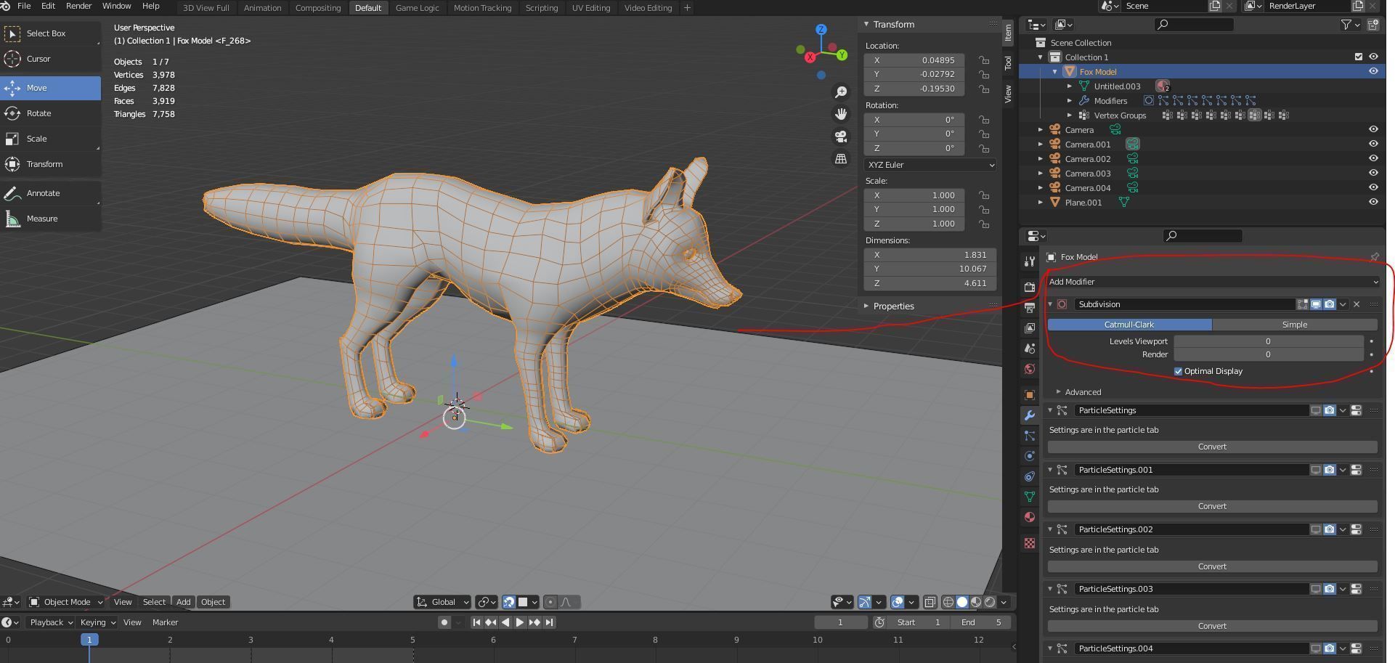Select rendered viewport shading
The height and width of the screenshot is (663, 1395).
990,602
